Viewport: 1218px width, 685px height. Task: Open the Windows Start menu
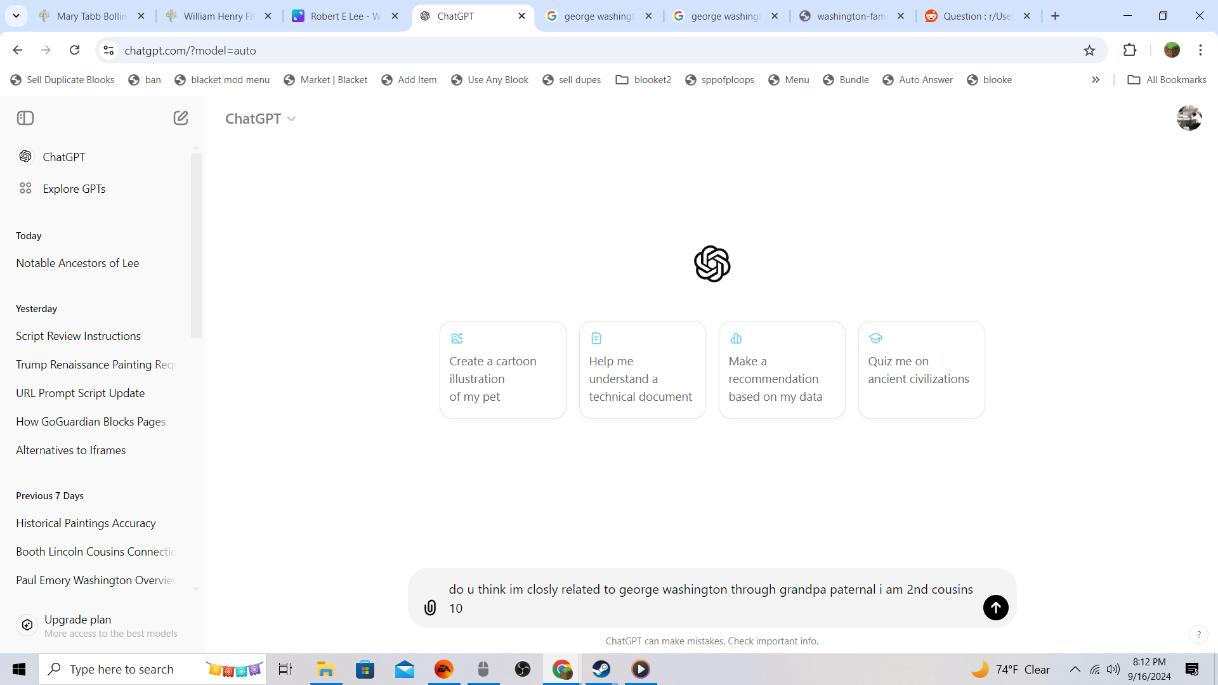tap(19, 669)
